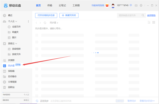The image size is (159, 104).
Task: Click the 家庭云 storage usage bar
Action: 16,98
